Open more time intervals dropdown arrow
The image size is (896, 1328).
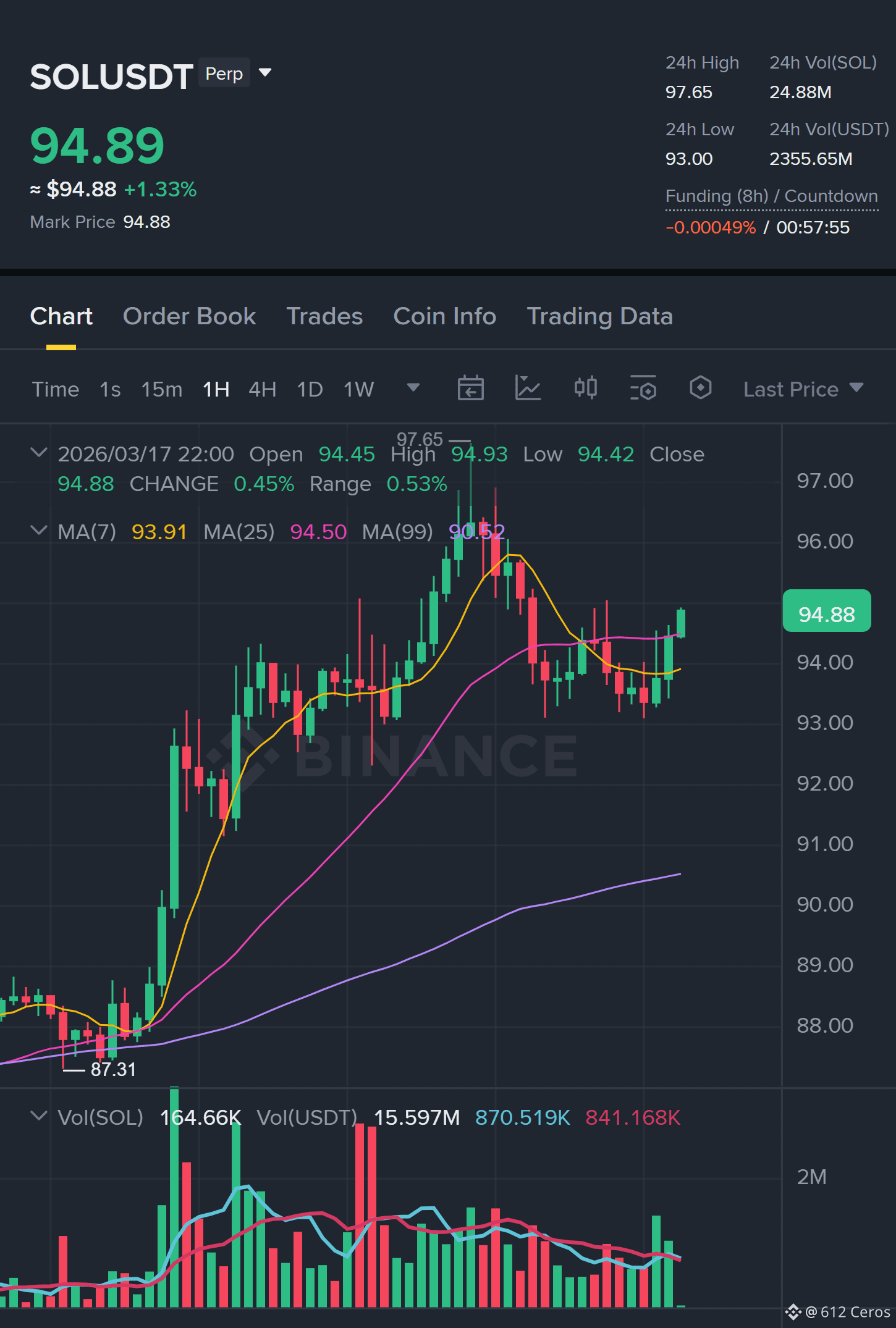[x=413, y=388]
